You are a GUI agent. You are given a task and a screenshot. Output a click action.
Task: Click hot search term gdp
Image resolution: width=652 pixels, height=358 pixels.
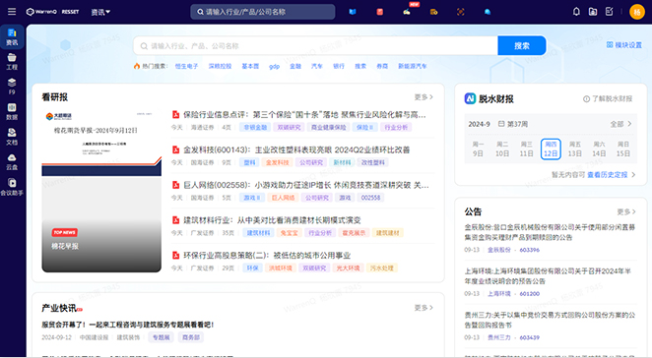pyautogui.click(x=274, y=67)
